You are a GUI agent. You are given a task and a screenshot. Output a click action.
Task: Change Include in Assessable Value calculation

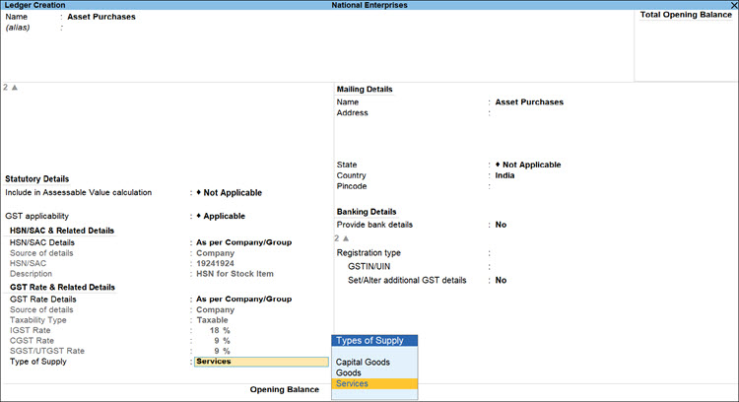click(233, 192)
